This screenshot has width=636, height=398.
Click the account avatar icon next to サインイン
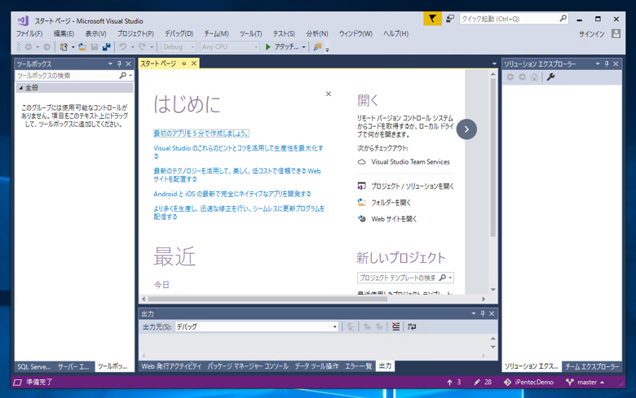(x=616, y=33)
